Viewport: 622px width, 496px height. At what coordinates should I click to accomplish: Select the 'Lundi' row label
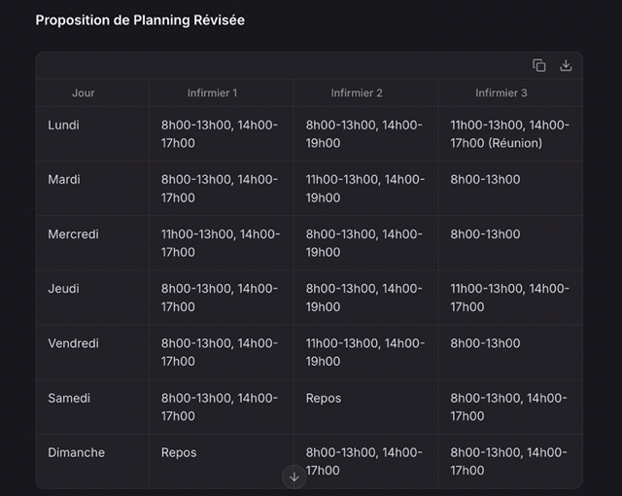point(64,125)
